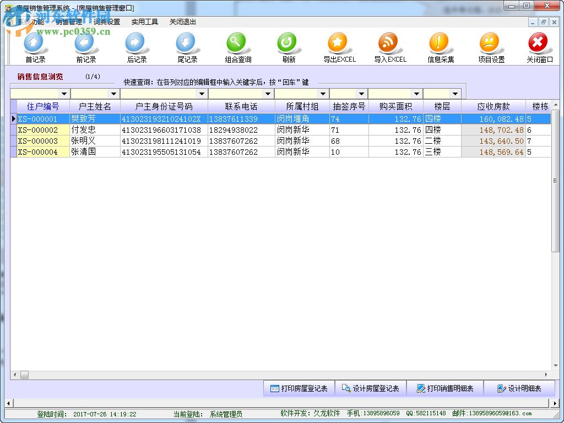This screenshot has width=564, height=423.
Task: Go to next record (后记录)
Action: [137, 48]
